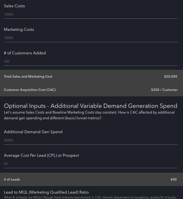Click the Optional Inputs section heading
Image resolution: width=183 pixels, height=199 pixels.
click(90, 106)
